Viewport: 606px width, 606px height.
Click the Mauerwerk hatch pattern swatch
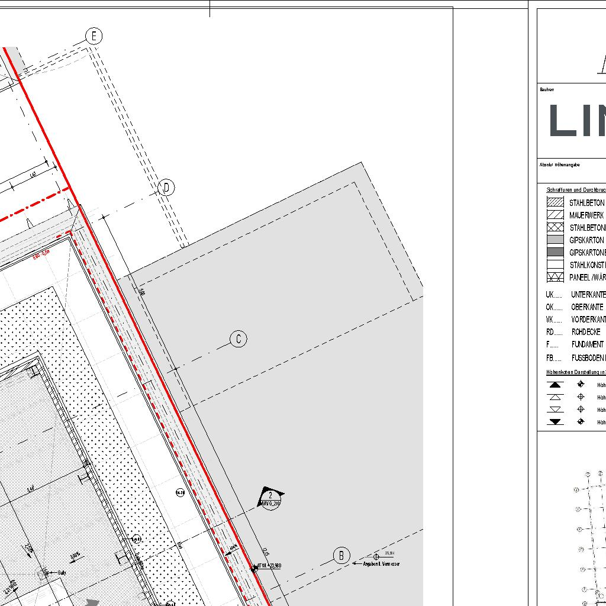[555, 215]
